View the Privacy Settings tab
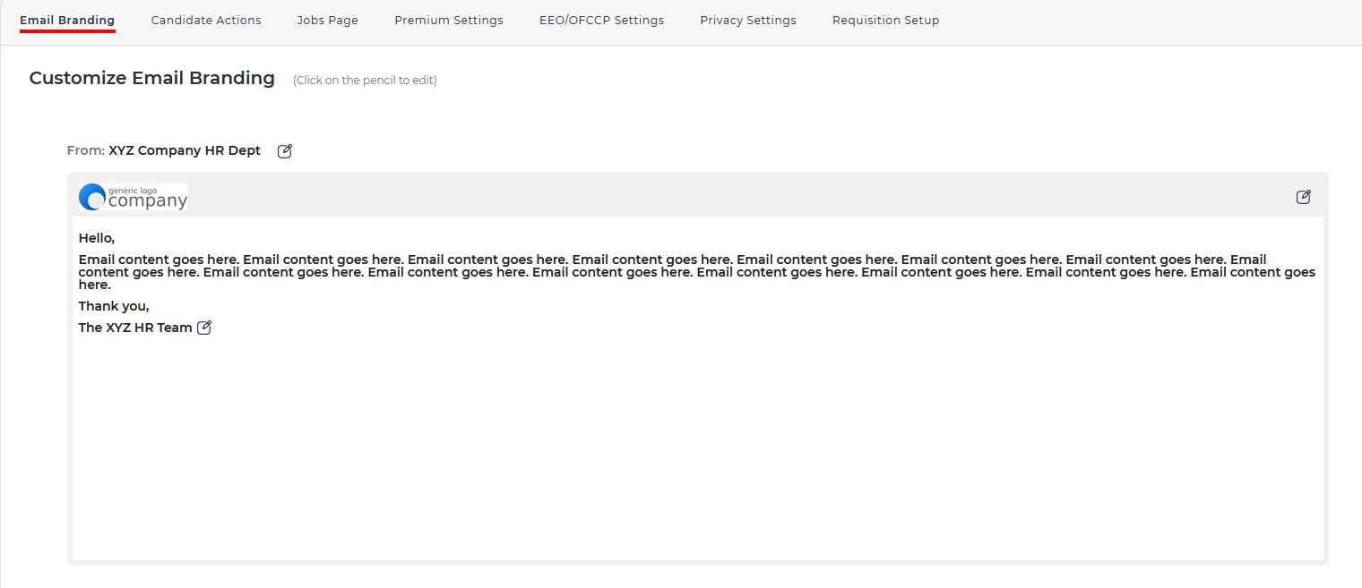Viewport: 1362px width, 588px height. point(748,20)
